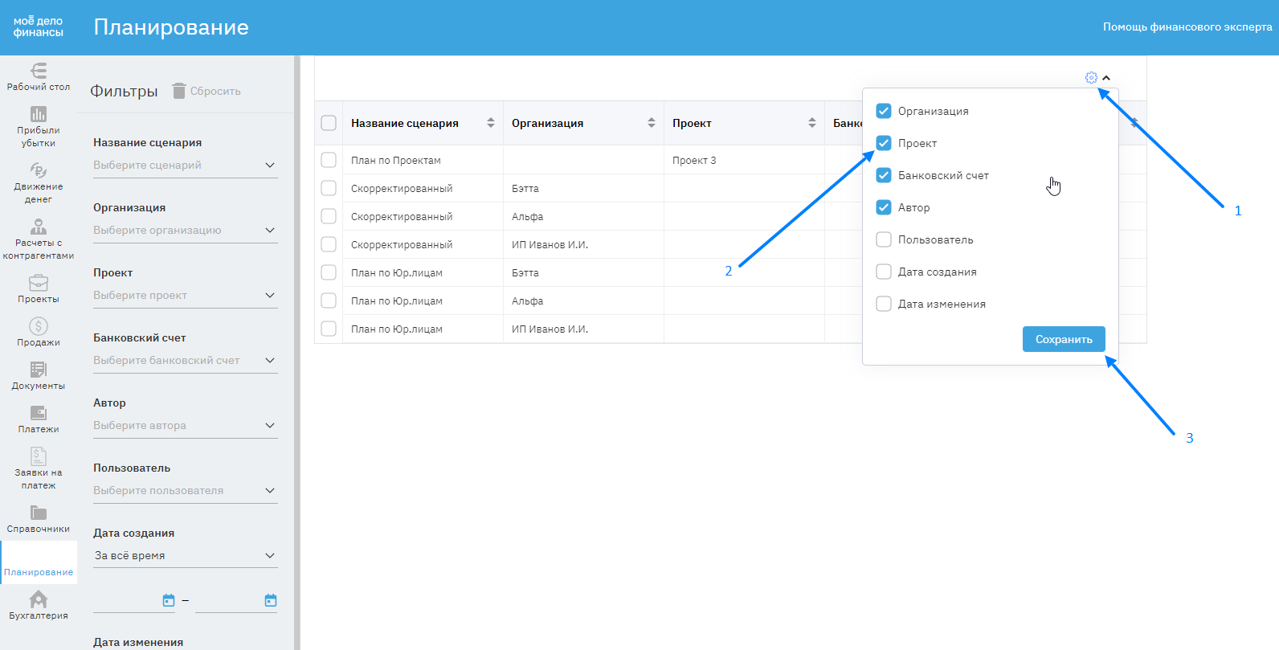The width and height of the screenshot is (1279, 650).
Task: Open the Расчеты с контрагентами icon
Action: [39, 227]
